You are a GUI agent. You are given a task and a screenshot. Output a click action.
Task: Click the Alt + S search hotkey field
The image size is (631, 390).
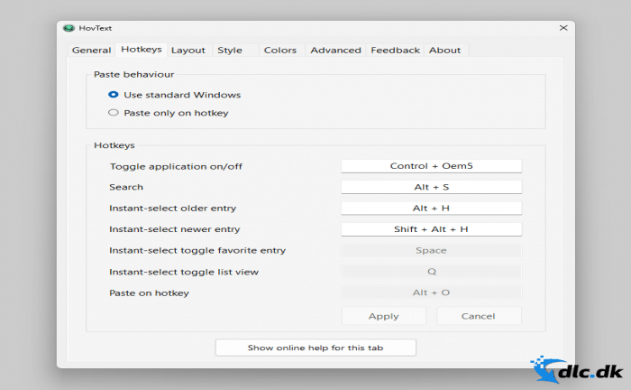[x=432, y=187]
